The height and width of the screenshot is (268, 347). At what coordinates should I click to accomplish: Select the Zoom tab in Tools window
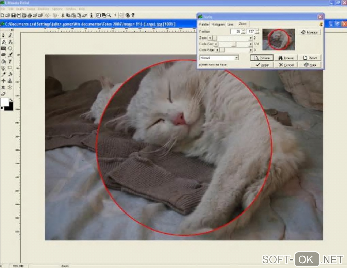(243, 23)
